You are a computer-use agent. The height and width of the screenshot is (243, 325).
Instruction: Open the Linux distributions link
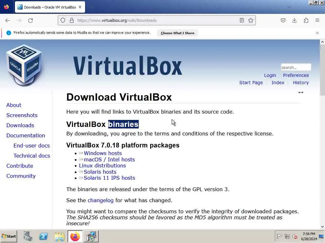click(x=103, y=166)
